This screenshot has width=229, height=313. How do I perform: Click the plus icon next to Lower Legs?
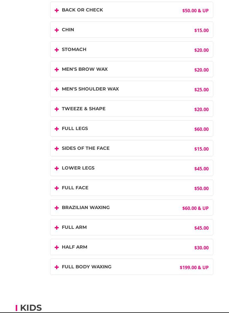tap(57, 168)
